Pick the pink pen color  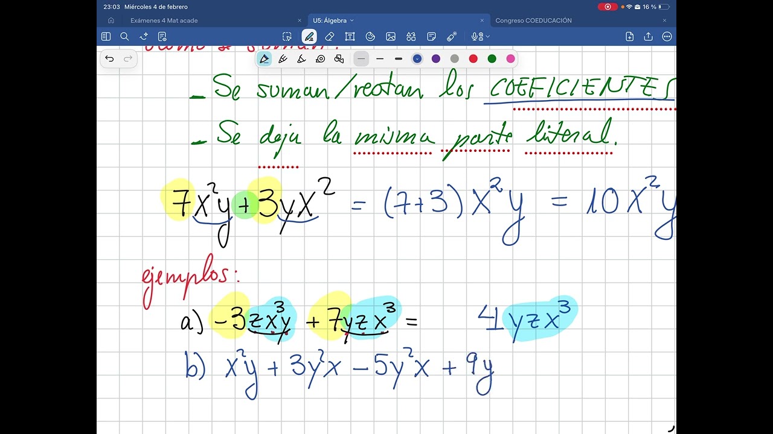pos(511,58)
